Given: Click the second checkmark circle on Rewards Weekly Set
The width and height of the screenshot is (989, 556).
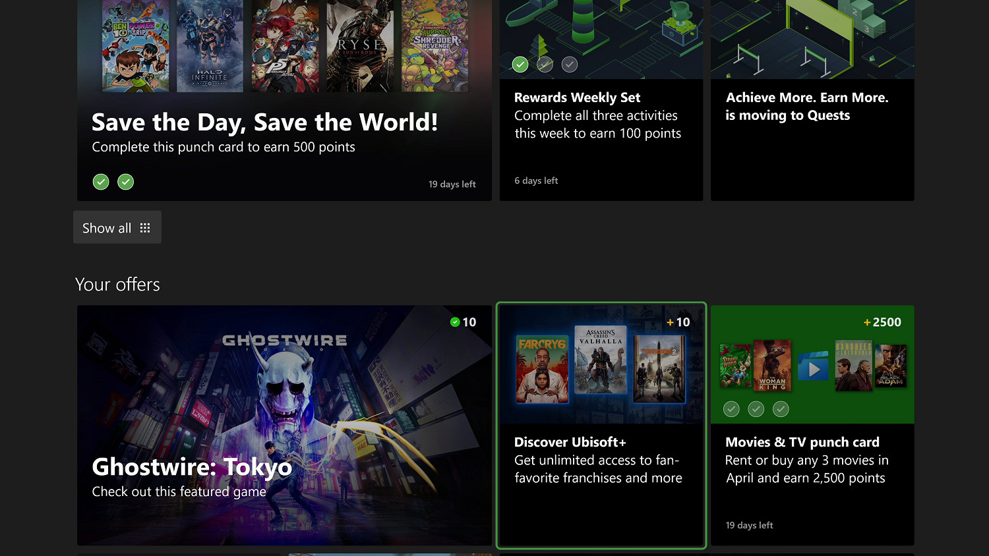Looking at the screenshot, I should point(545,64).
